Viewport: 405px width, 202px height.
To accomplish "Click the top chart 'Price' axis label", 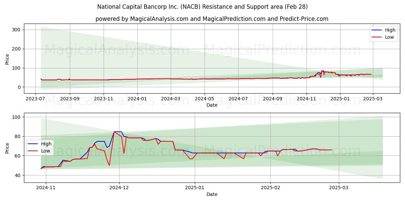I will [x=7, y=59].
